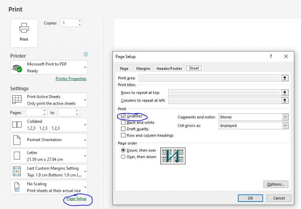Click the Portrait Orientation page icon
This screenshot has width=301, height=209.
17,140
